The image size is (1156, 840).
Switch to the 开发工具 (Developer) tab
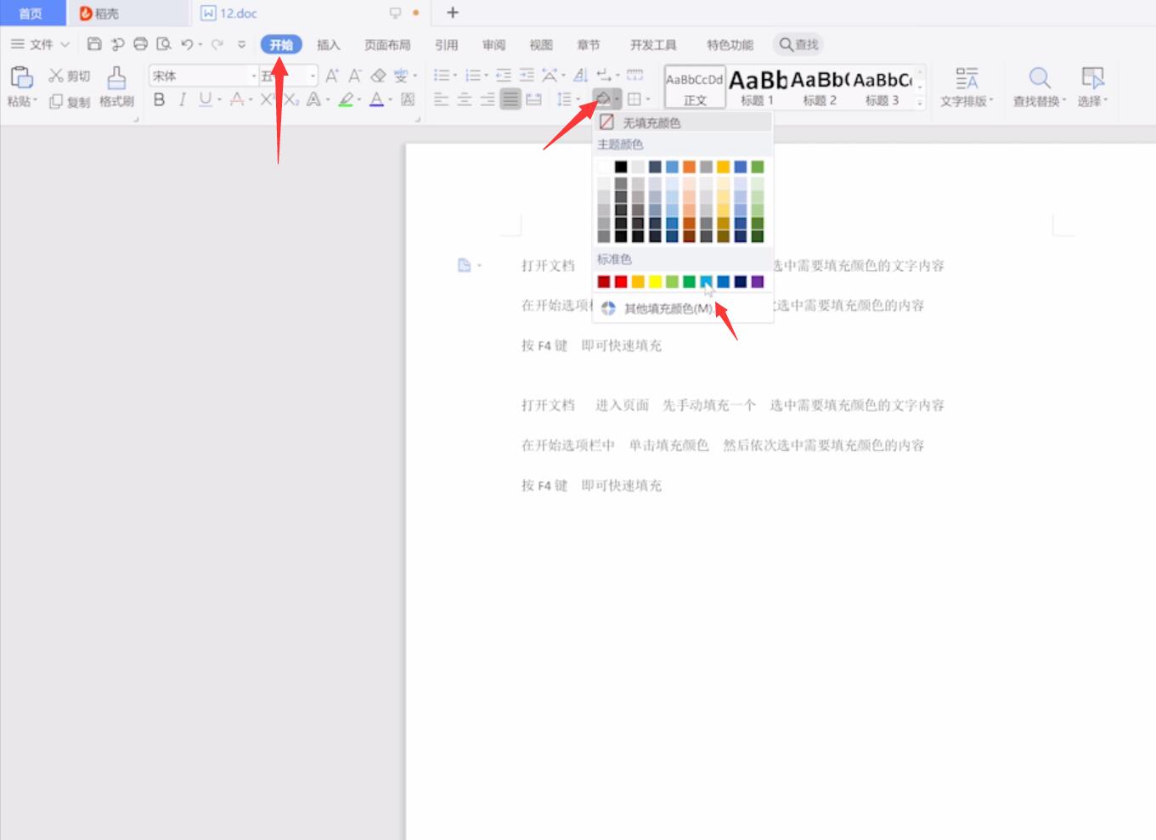(653, 45)
